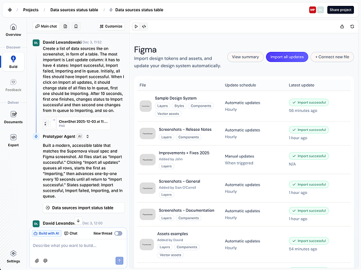Select the Build with AI mode
This screenshot has width=361, height=270.
coord(47,233)
